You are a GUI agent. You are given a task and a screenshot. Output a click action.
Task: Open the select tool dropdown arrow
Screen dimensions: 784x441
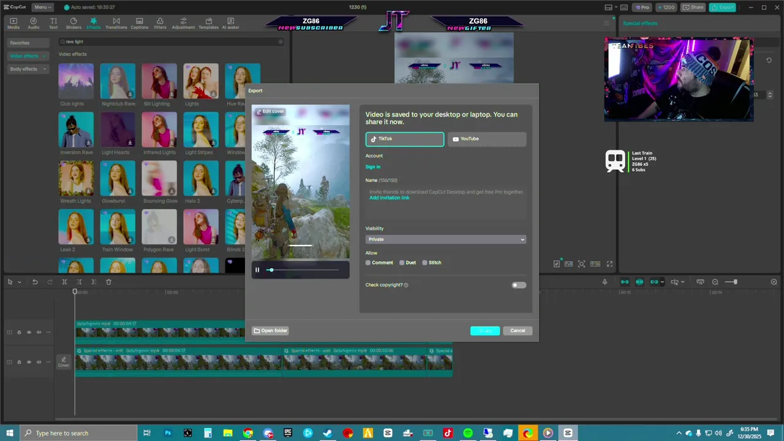[x=20, y=282]
